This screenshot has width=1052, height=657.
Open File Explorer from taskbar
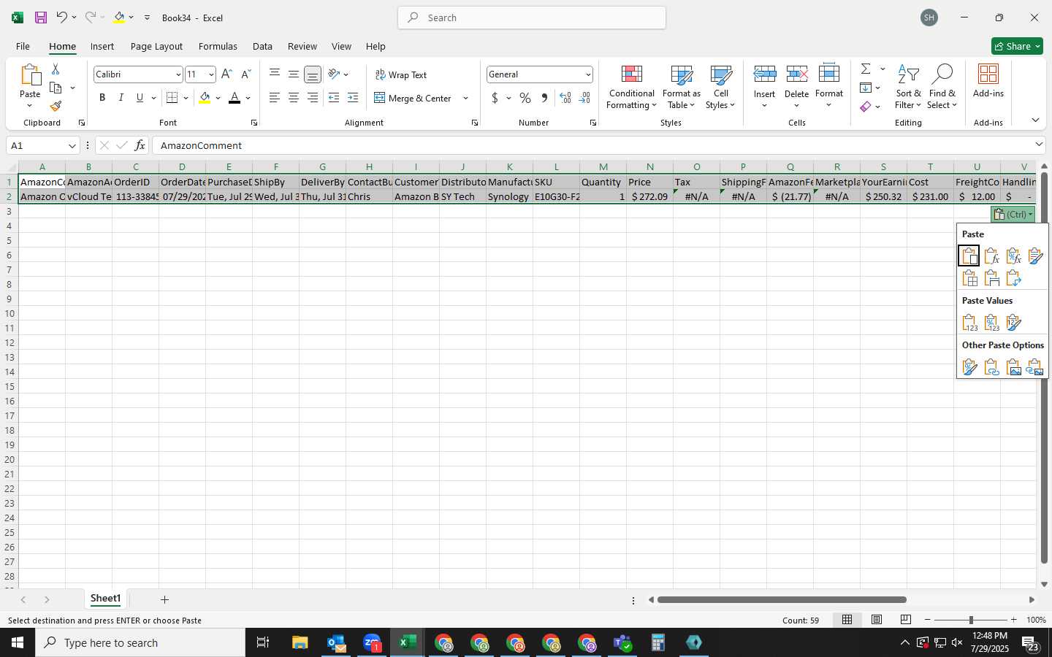pyautogui.click(x=300, y=642)
